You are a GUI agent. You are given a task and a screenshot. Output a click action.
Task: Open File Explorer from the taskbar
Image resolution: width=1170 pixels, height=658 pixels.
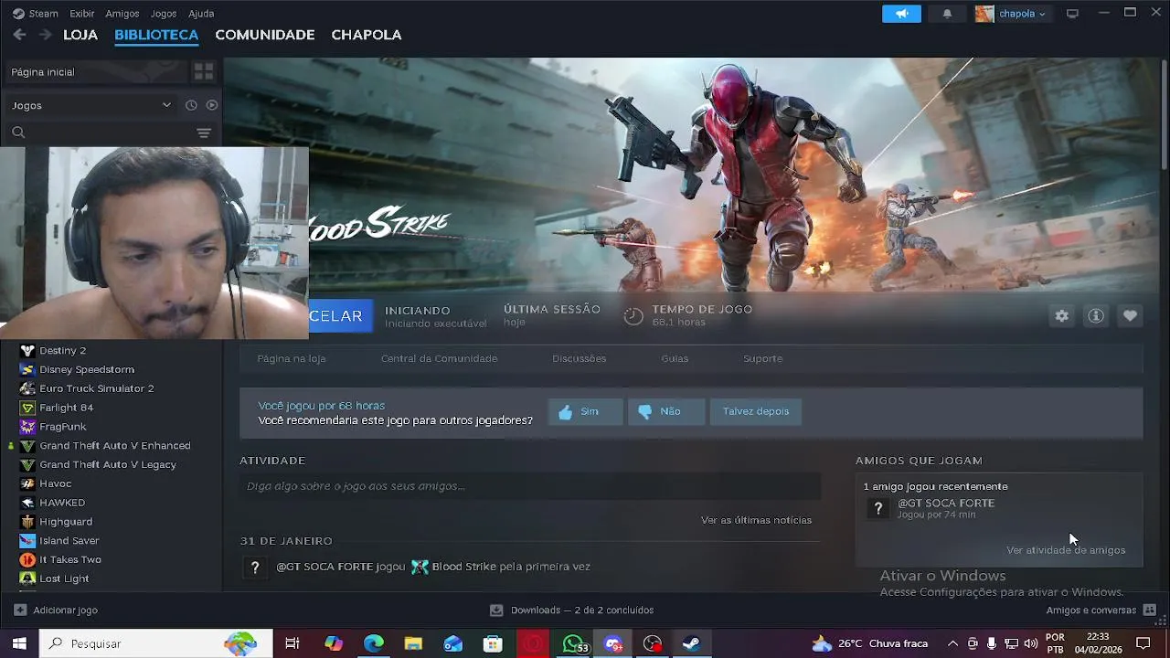tap(413, 643)
